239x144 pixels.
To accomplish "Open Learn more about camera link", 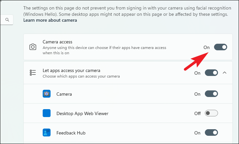I will coord(50,20).
